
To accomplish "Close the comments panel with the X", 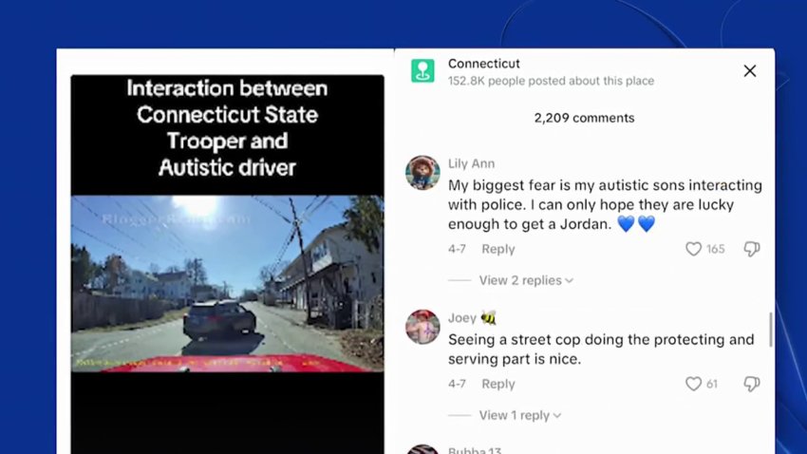I will pos(750,71).
